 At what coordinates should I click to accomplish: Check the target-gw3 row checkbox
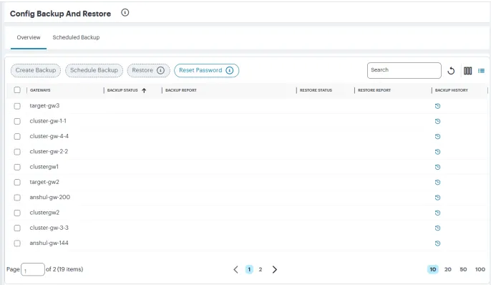point(17,106)
